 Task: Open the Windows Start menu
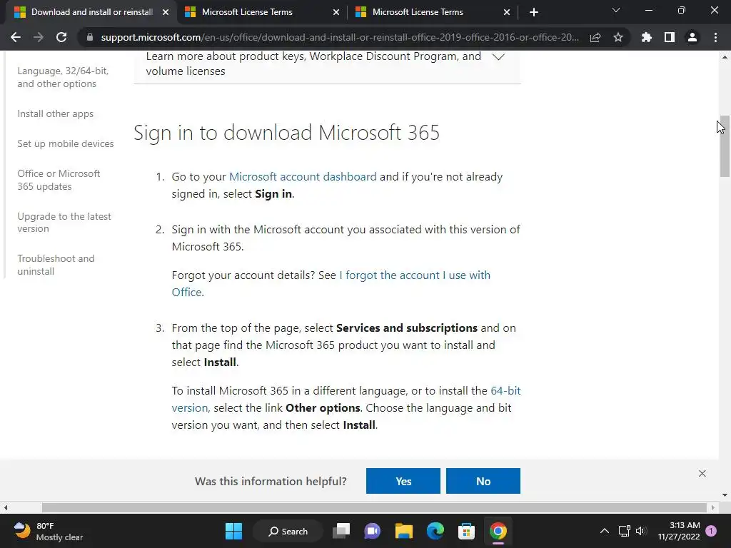pos(233,531)
